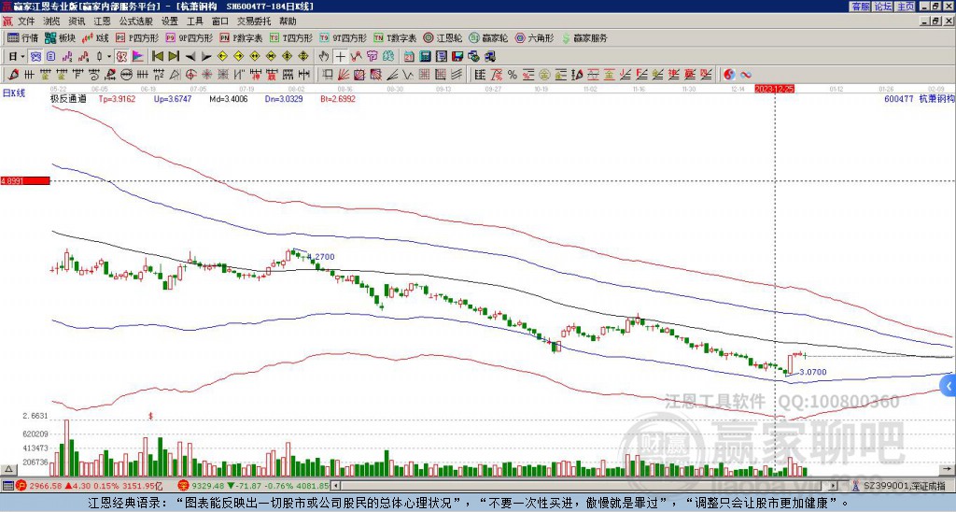
Task: Open the P数字表 tool
Action: (241, 37)
